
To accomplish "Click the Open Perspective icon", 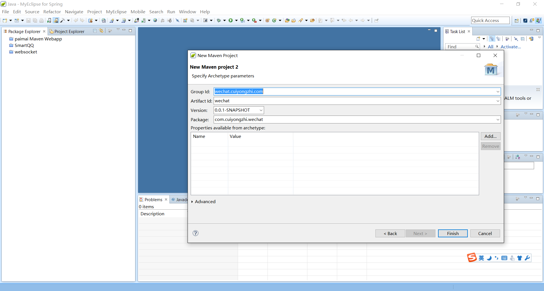I will click(x=517, y=21).
